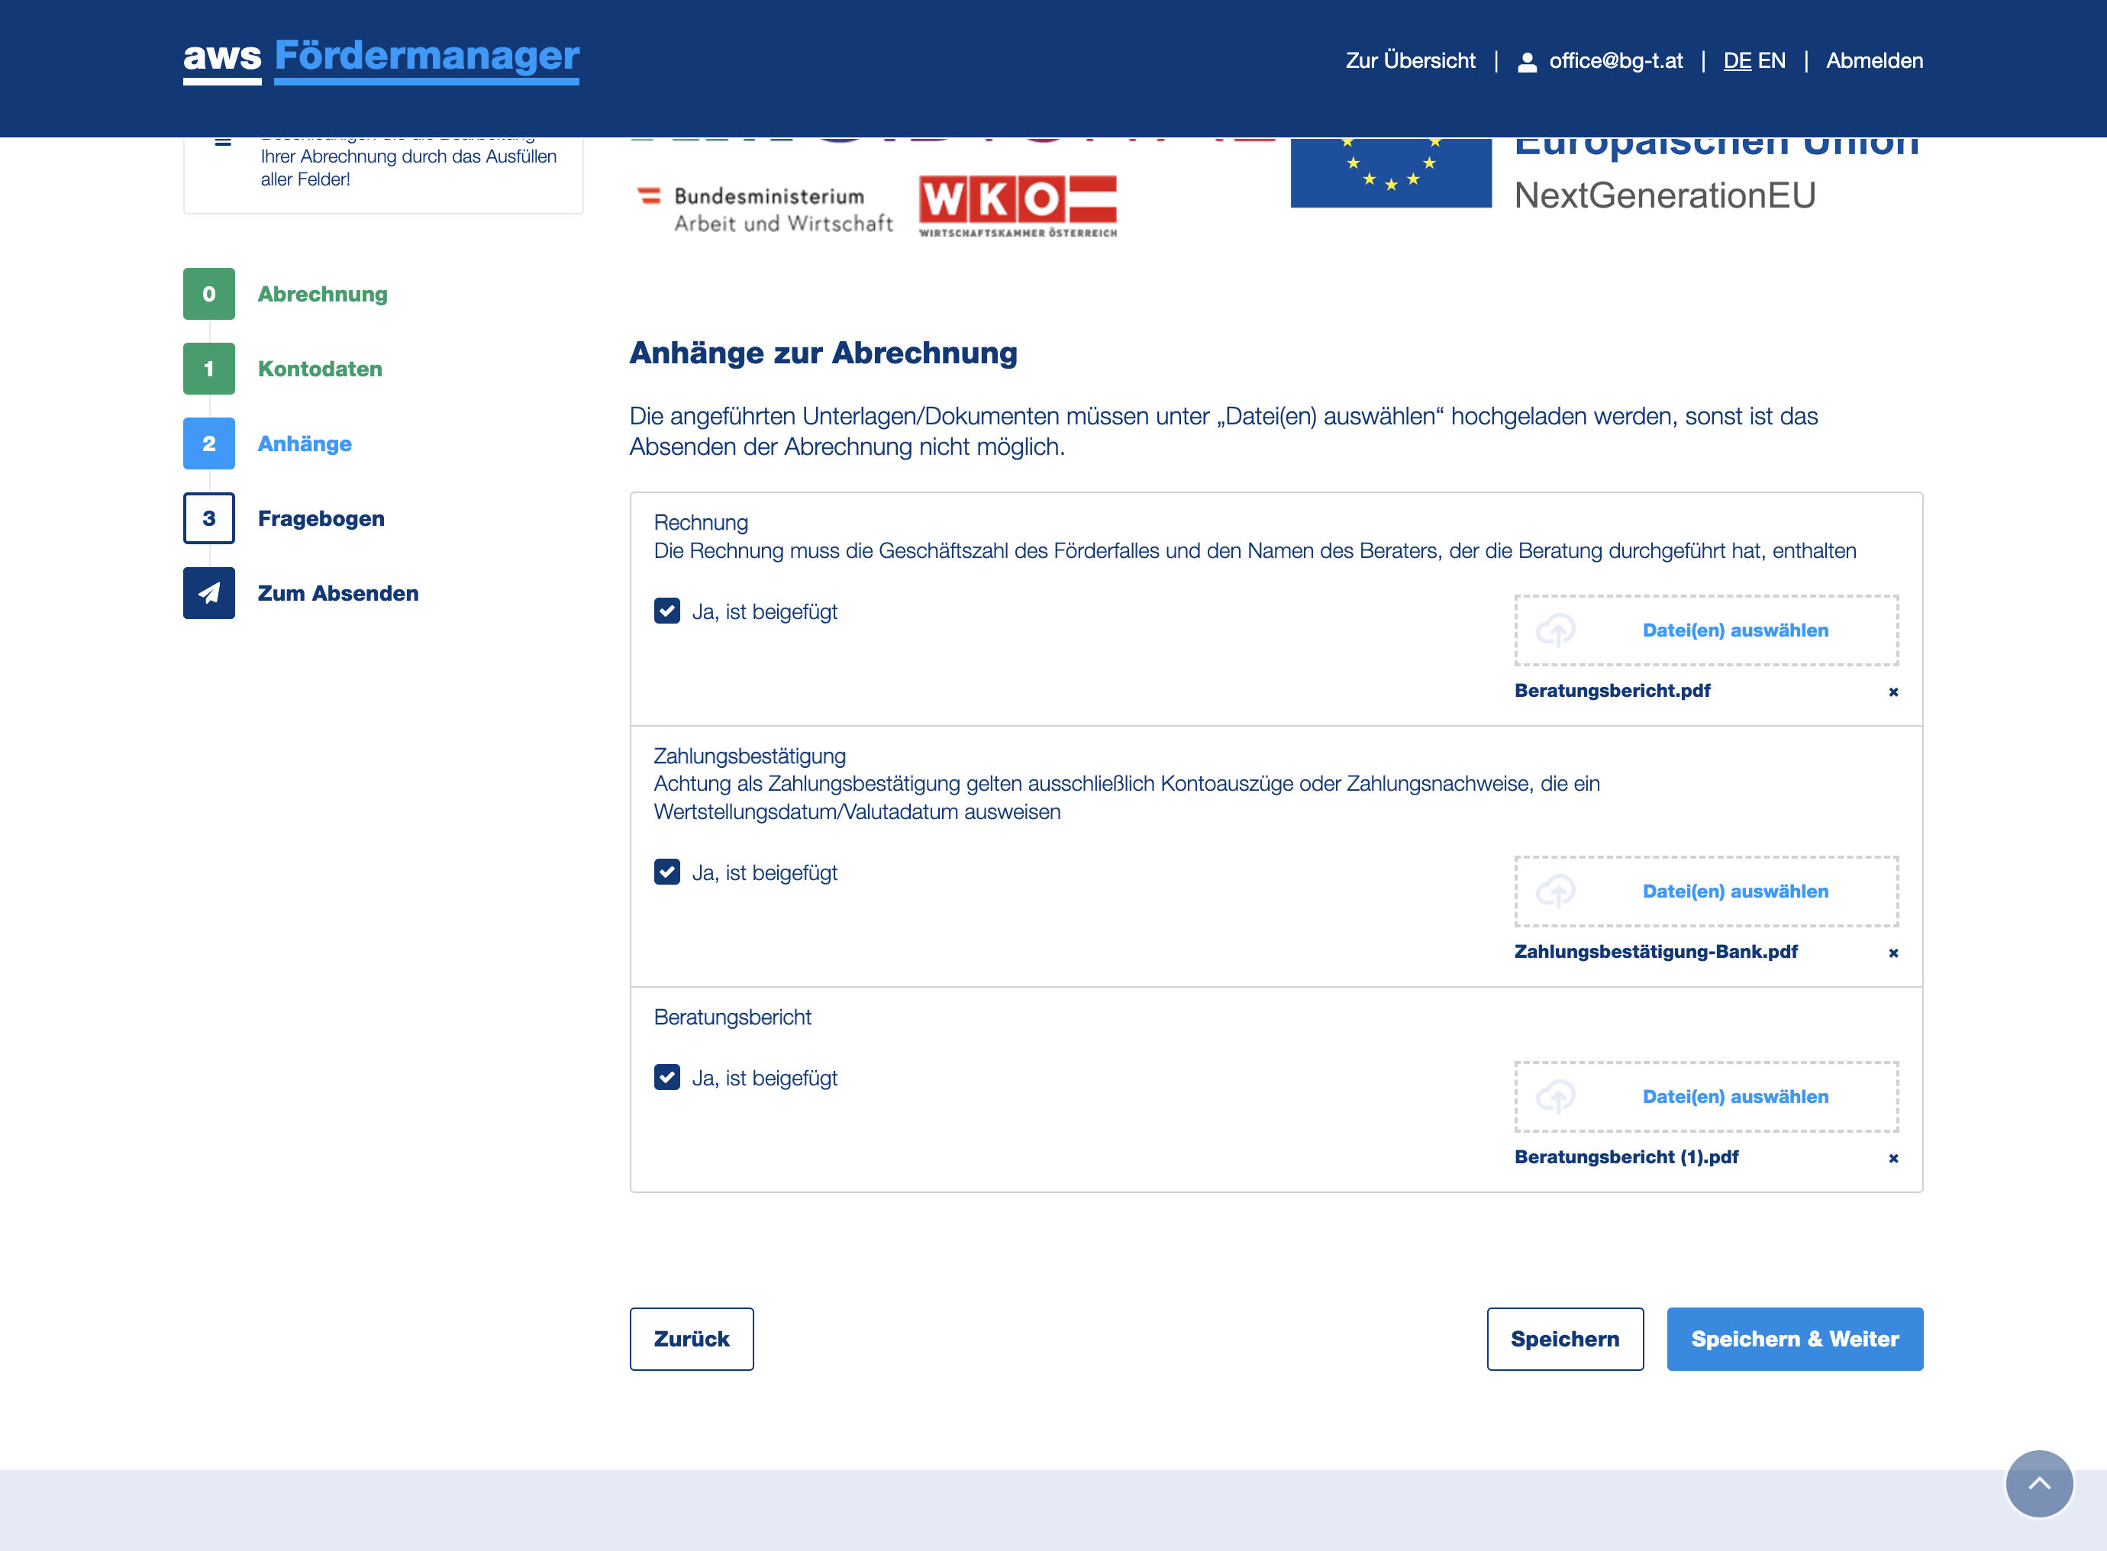Remove Beratungsbericht.pdf attachment

1893,692
